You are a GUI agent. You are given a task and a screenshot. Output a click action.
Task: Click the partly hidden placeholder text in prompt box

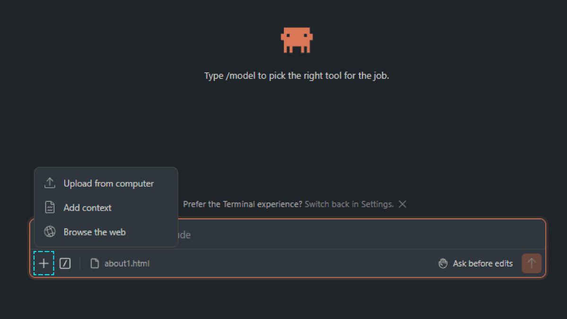click(185, 235)
